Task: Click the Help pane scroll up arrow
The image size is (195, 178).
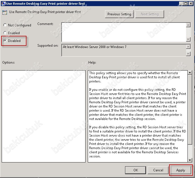Action: [190, 72]
